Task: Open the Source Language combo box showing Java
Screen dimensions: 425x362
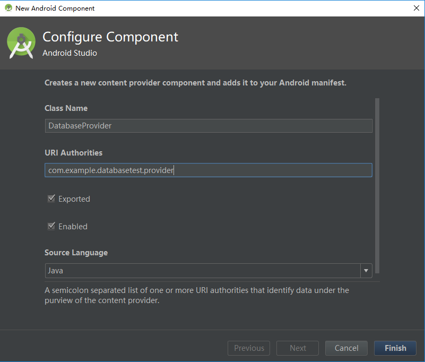Action: (203, 271)
